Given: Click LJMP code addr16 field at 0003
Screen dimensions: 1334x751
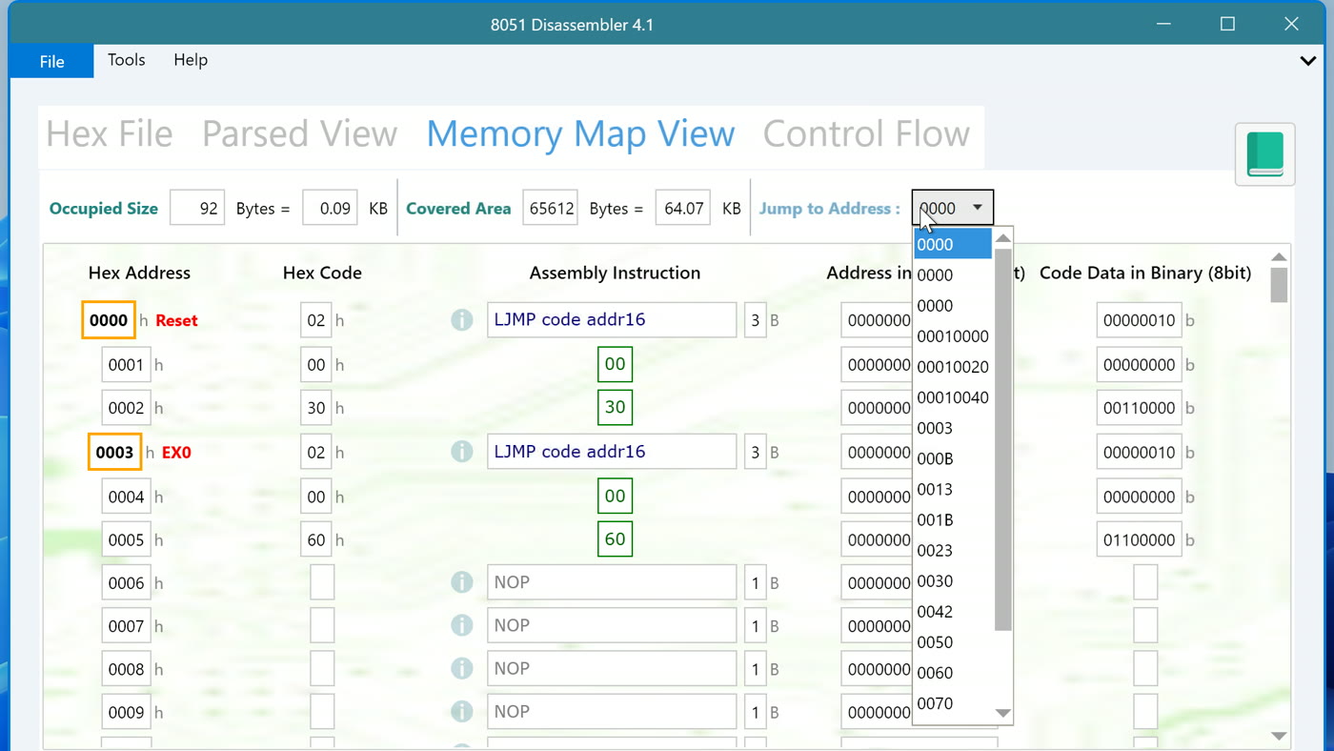Looking at the screenshot, I should click(612, 452).
